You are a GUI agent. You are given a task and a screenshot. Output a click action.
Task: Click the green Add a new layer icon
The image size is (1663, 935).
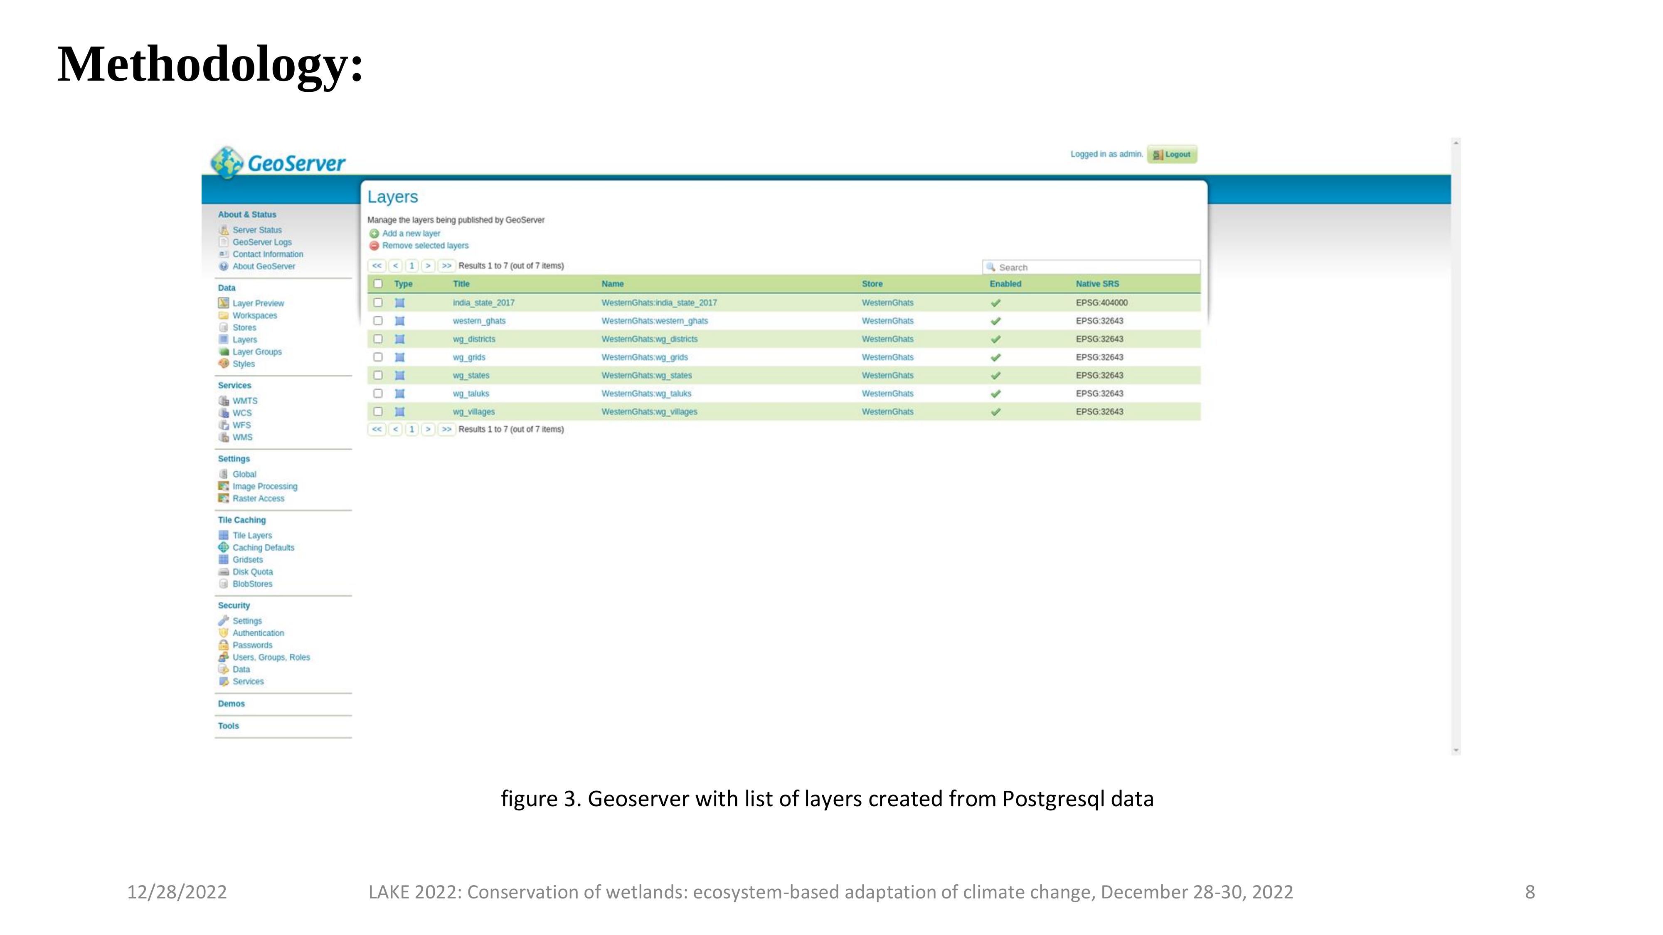click(x=374, y=234)
